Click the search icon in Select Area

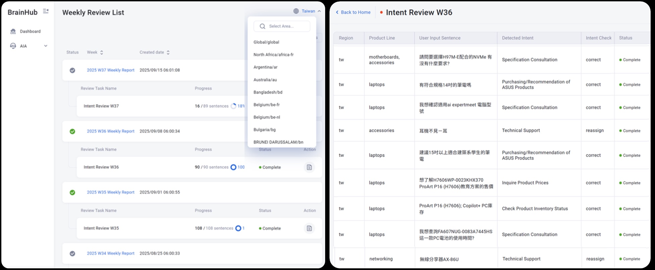click(262, 26)
